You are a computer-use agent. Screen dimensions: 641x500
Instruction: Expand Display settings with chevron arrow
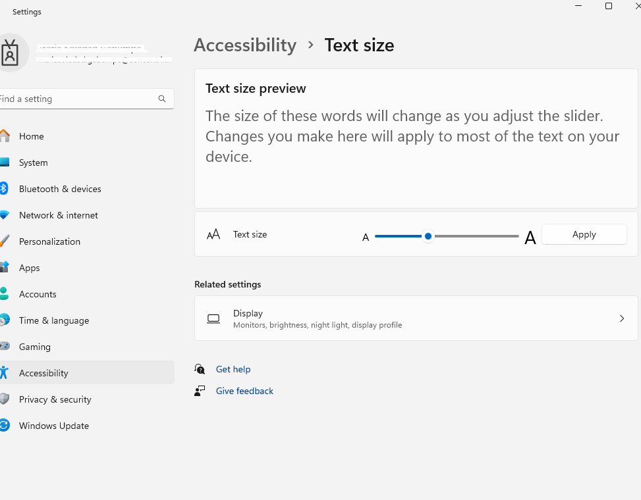tap(621, 318)
